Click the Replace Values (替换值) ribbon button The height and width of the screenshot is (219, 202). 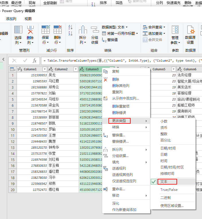pos(110,40)
